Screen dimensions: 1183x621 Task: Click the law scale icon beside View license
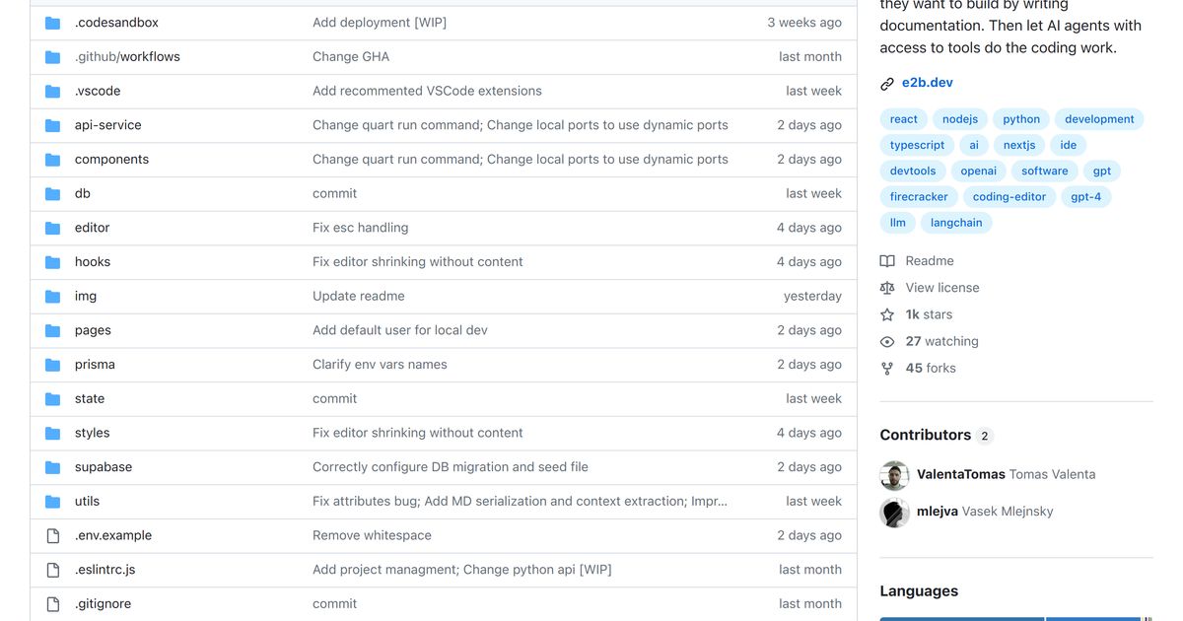888,287
